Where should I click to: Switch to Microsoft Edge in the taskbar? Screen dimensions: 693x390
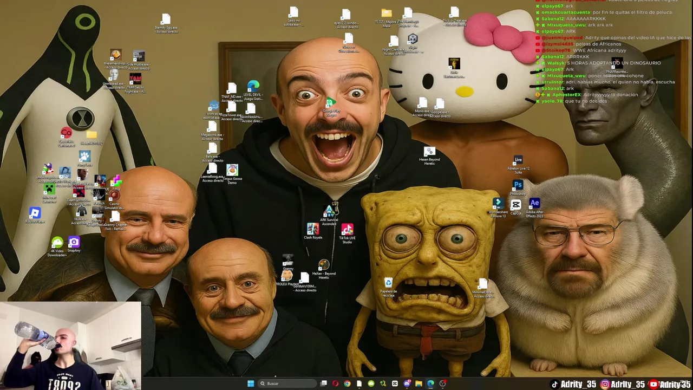point(430,383)
